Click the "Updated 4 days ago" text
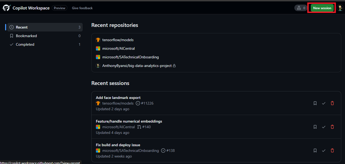 tap(113, 133)
